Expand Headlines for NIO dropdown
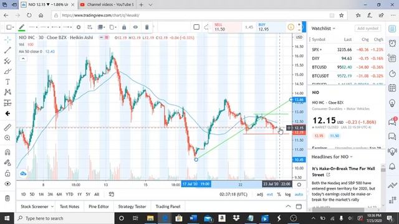 pyautogui.click(x=332, y=157)
